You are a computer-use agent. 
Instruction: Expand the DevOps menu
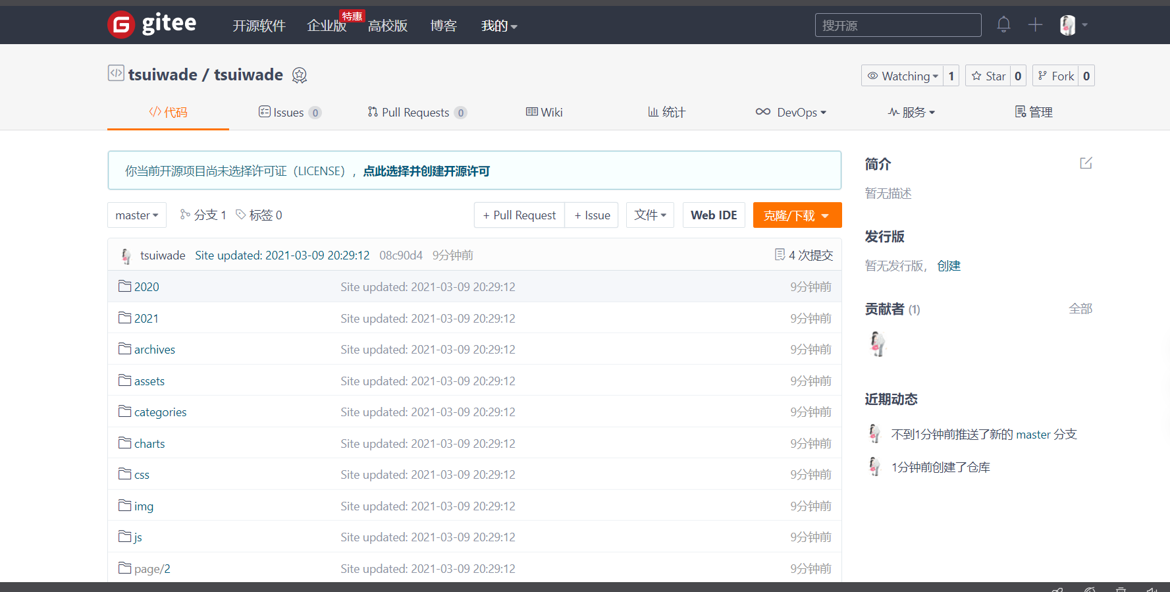coord(791,113)
